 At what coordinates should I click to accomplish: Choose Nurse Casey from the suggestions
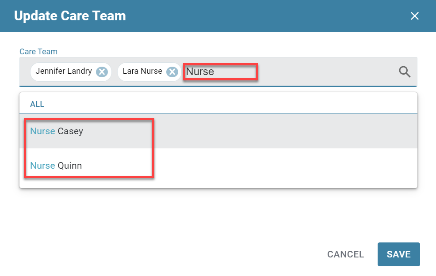(x=218, y=131)
